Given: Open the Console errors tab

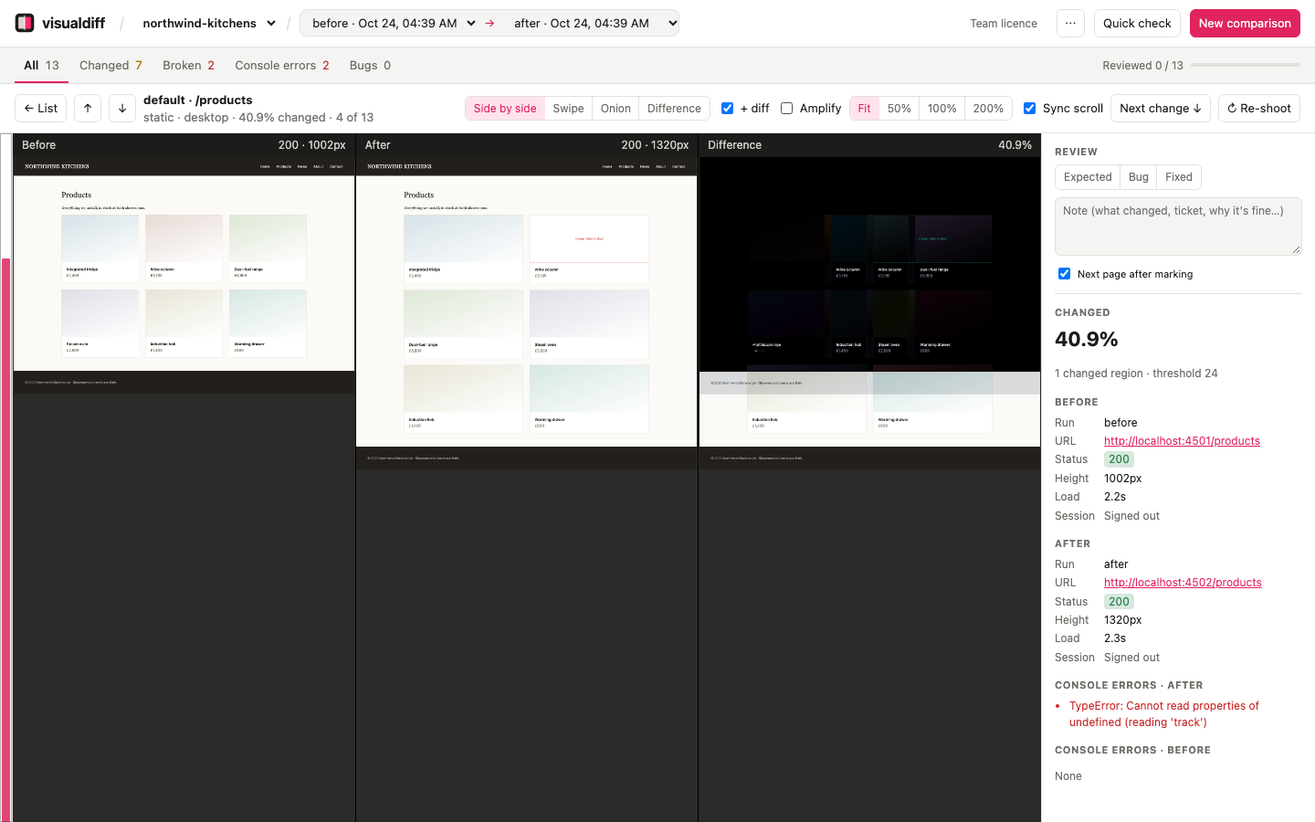Looking at the screenshot, I should (x=282, y=65).
